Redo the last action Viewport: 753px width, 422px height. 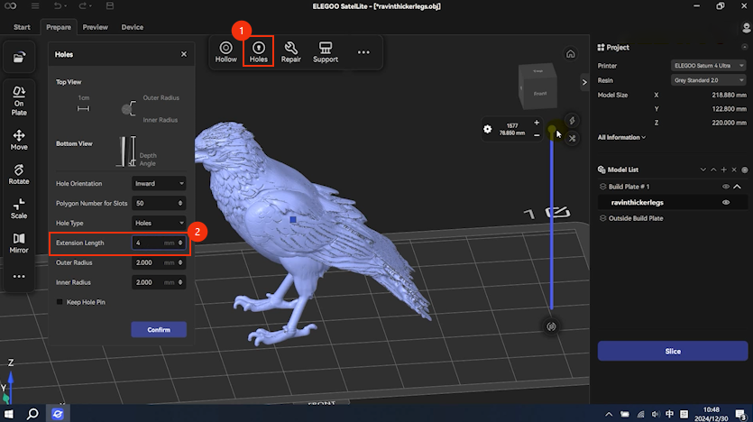83,5
